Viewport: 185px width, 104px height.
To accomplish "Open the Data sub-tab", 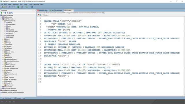I will (x=44, y=13).
